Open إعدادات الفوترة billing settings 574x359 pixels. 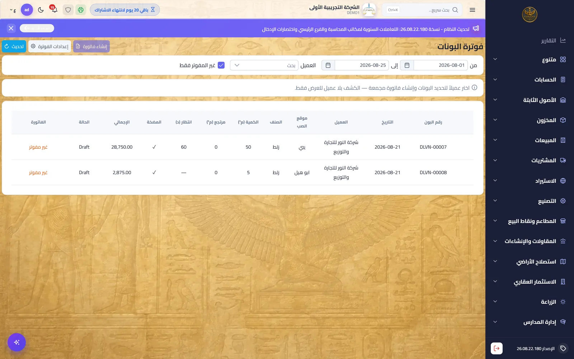click(50, 46)
